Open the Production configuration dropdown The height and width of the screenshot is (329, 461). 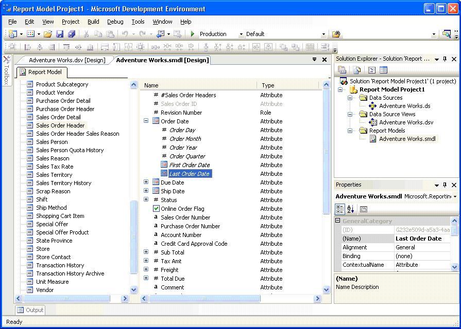click(241, 34)
